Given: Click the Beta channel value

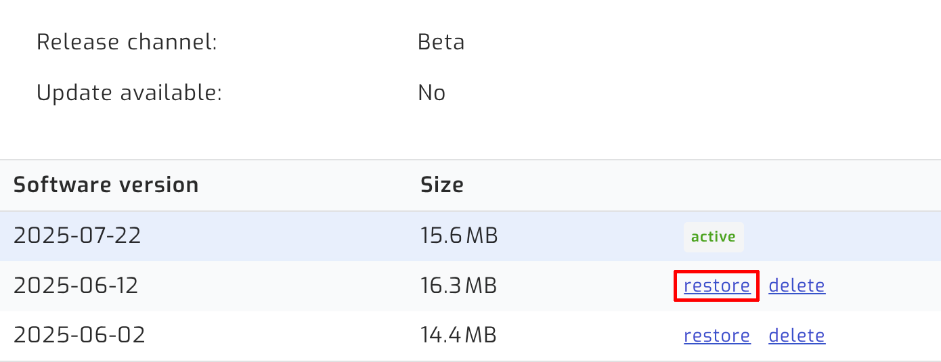Looking at the screenshot, I should (441, 42).
